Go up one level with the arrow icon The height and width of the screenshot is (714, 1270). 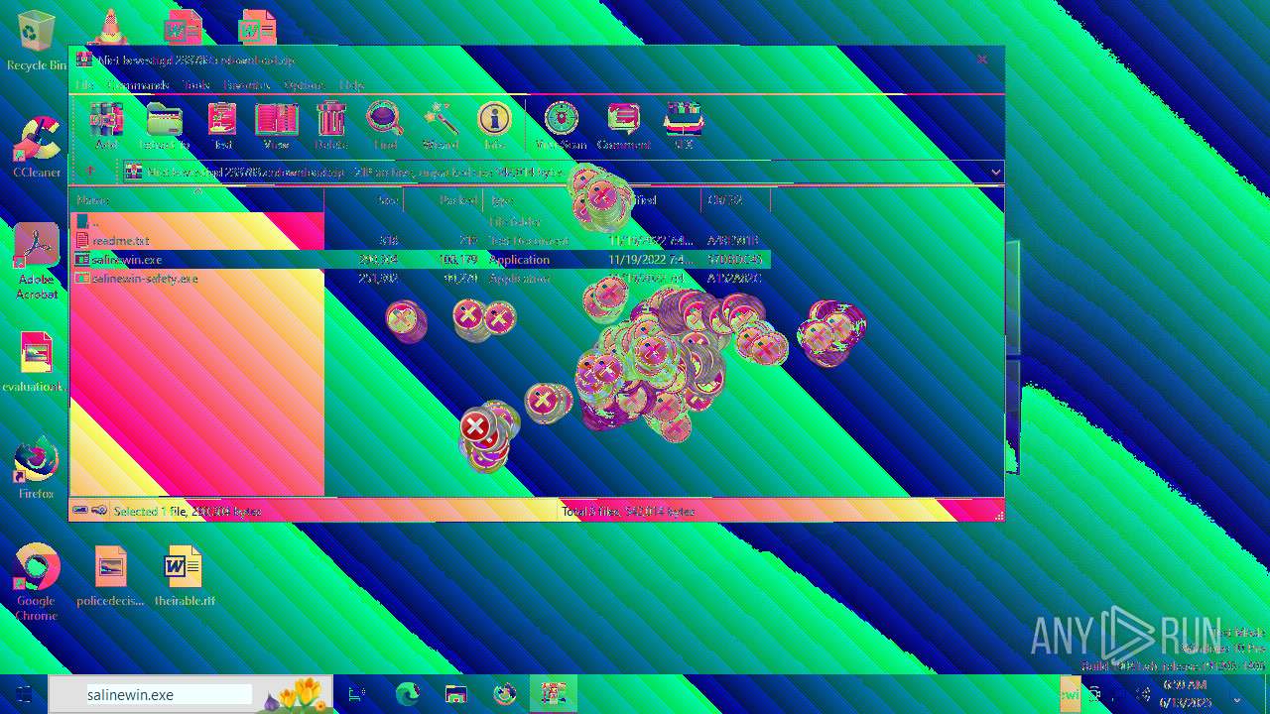point(89,171)
